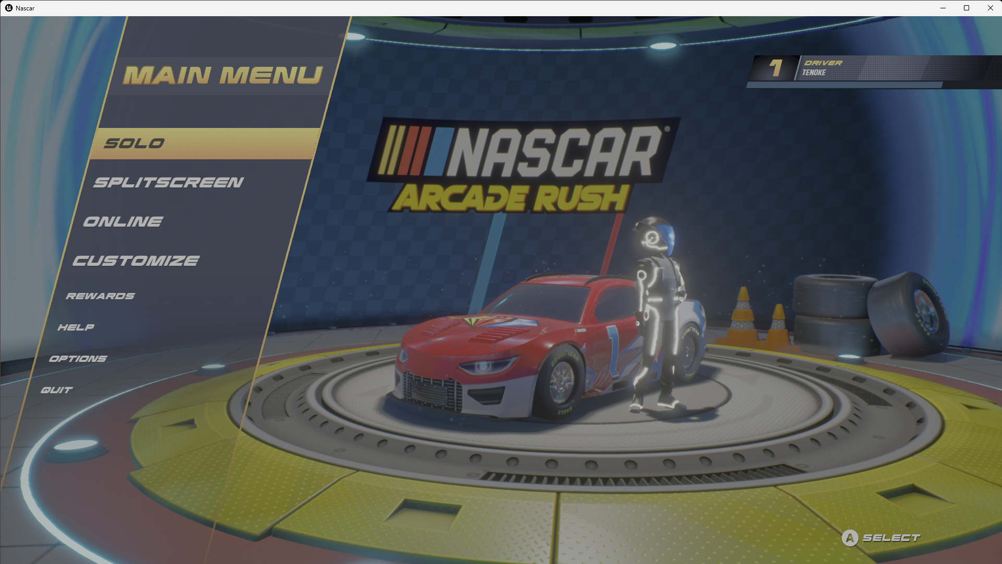This screenshot has width=1002, height=564.
Task: Click the red number 1 race car
Action: click(x=522, y=347)
